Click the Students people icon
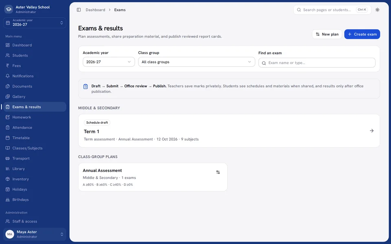The height and width of the screenshot is (244, 391). tap(7, 55)
